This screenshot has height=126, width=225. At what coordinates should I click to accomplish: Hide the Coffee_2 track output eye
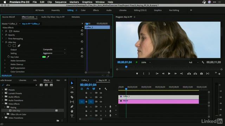tap(101, 97)
